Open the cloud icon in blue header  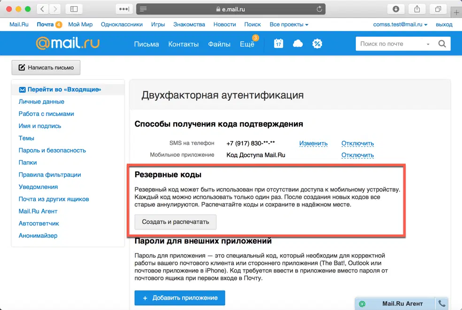pyautogui.click(x=298, y=44)
